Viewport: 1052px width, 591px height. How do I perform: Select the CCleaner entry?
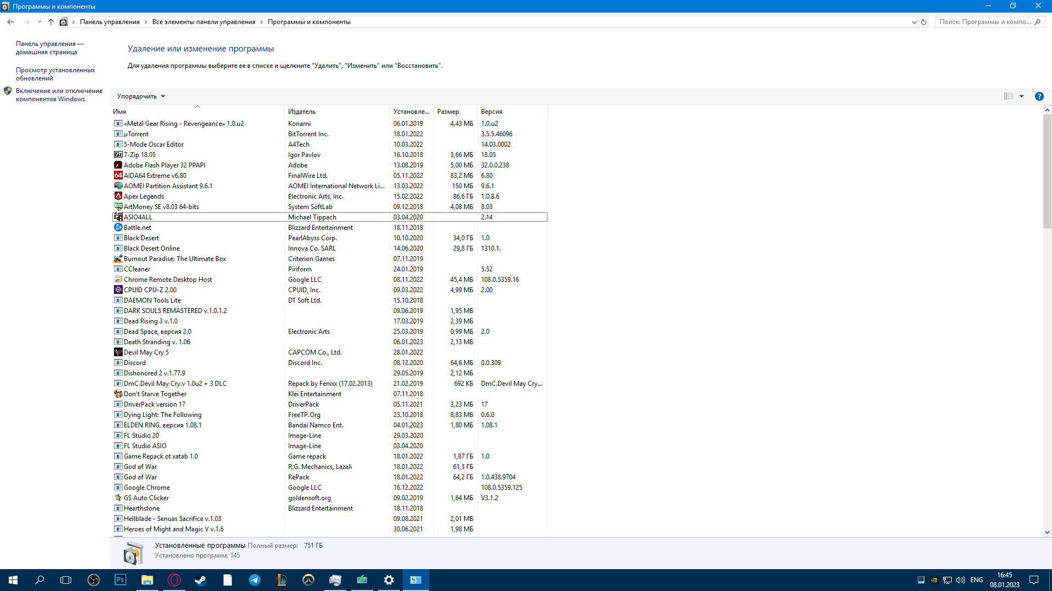(330, 269)
